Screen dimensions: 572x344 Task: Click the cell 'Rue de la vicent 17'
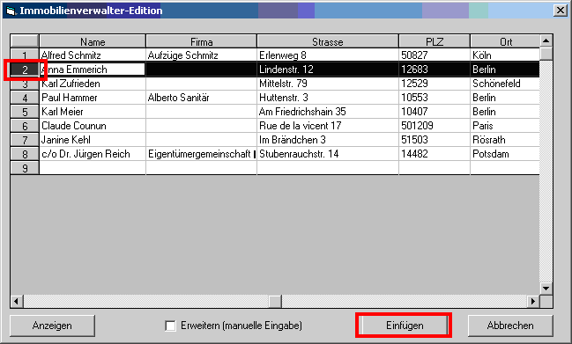tap(328, 126)
